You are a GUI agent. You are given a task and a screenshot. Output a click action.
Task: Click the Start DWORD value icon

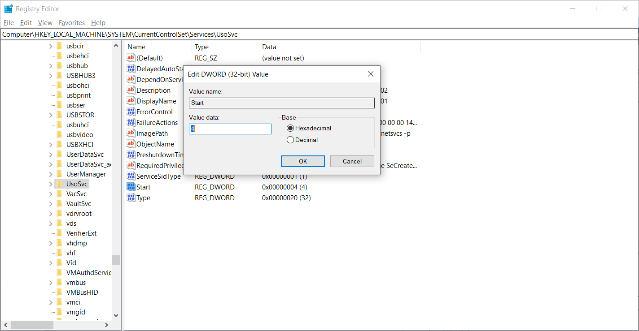tap(131, 187)
